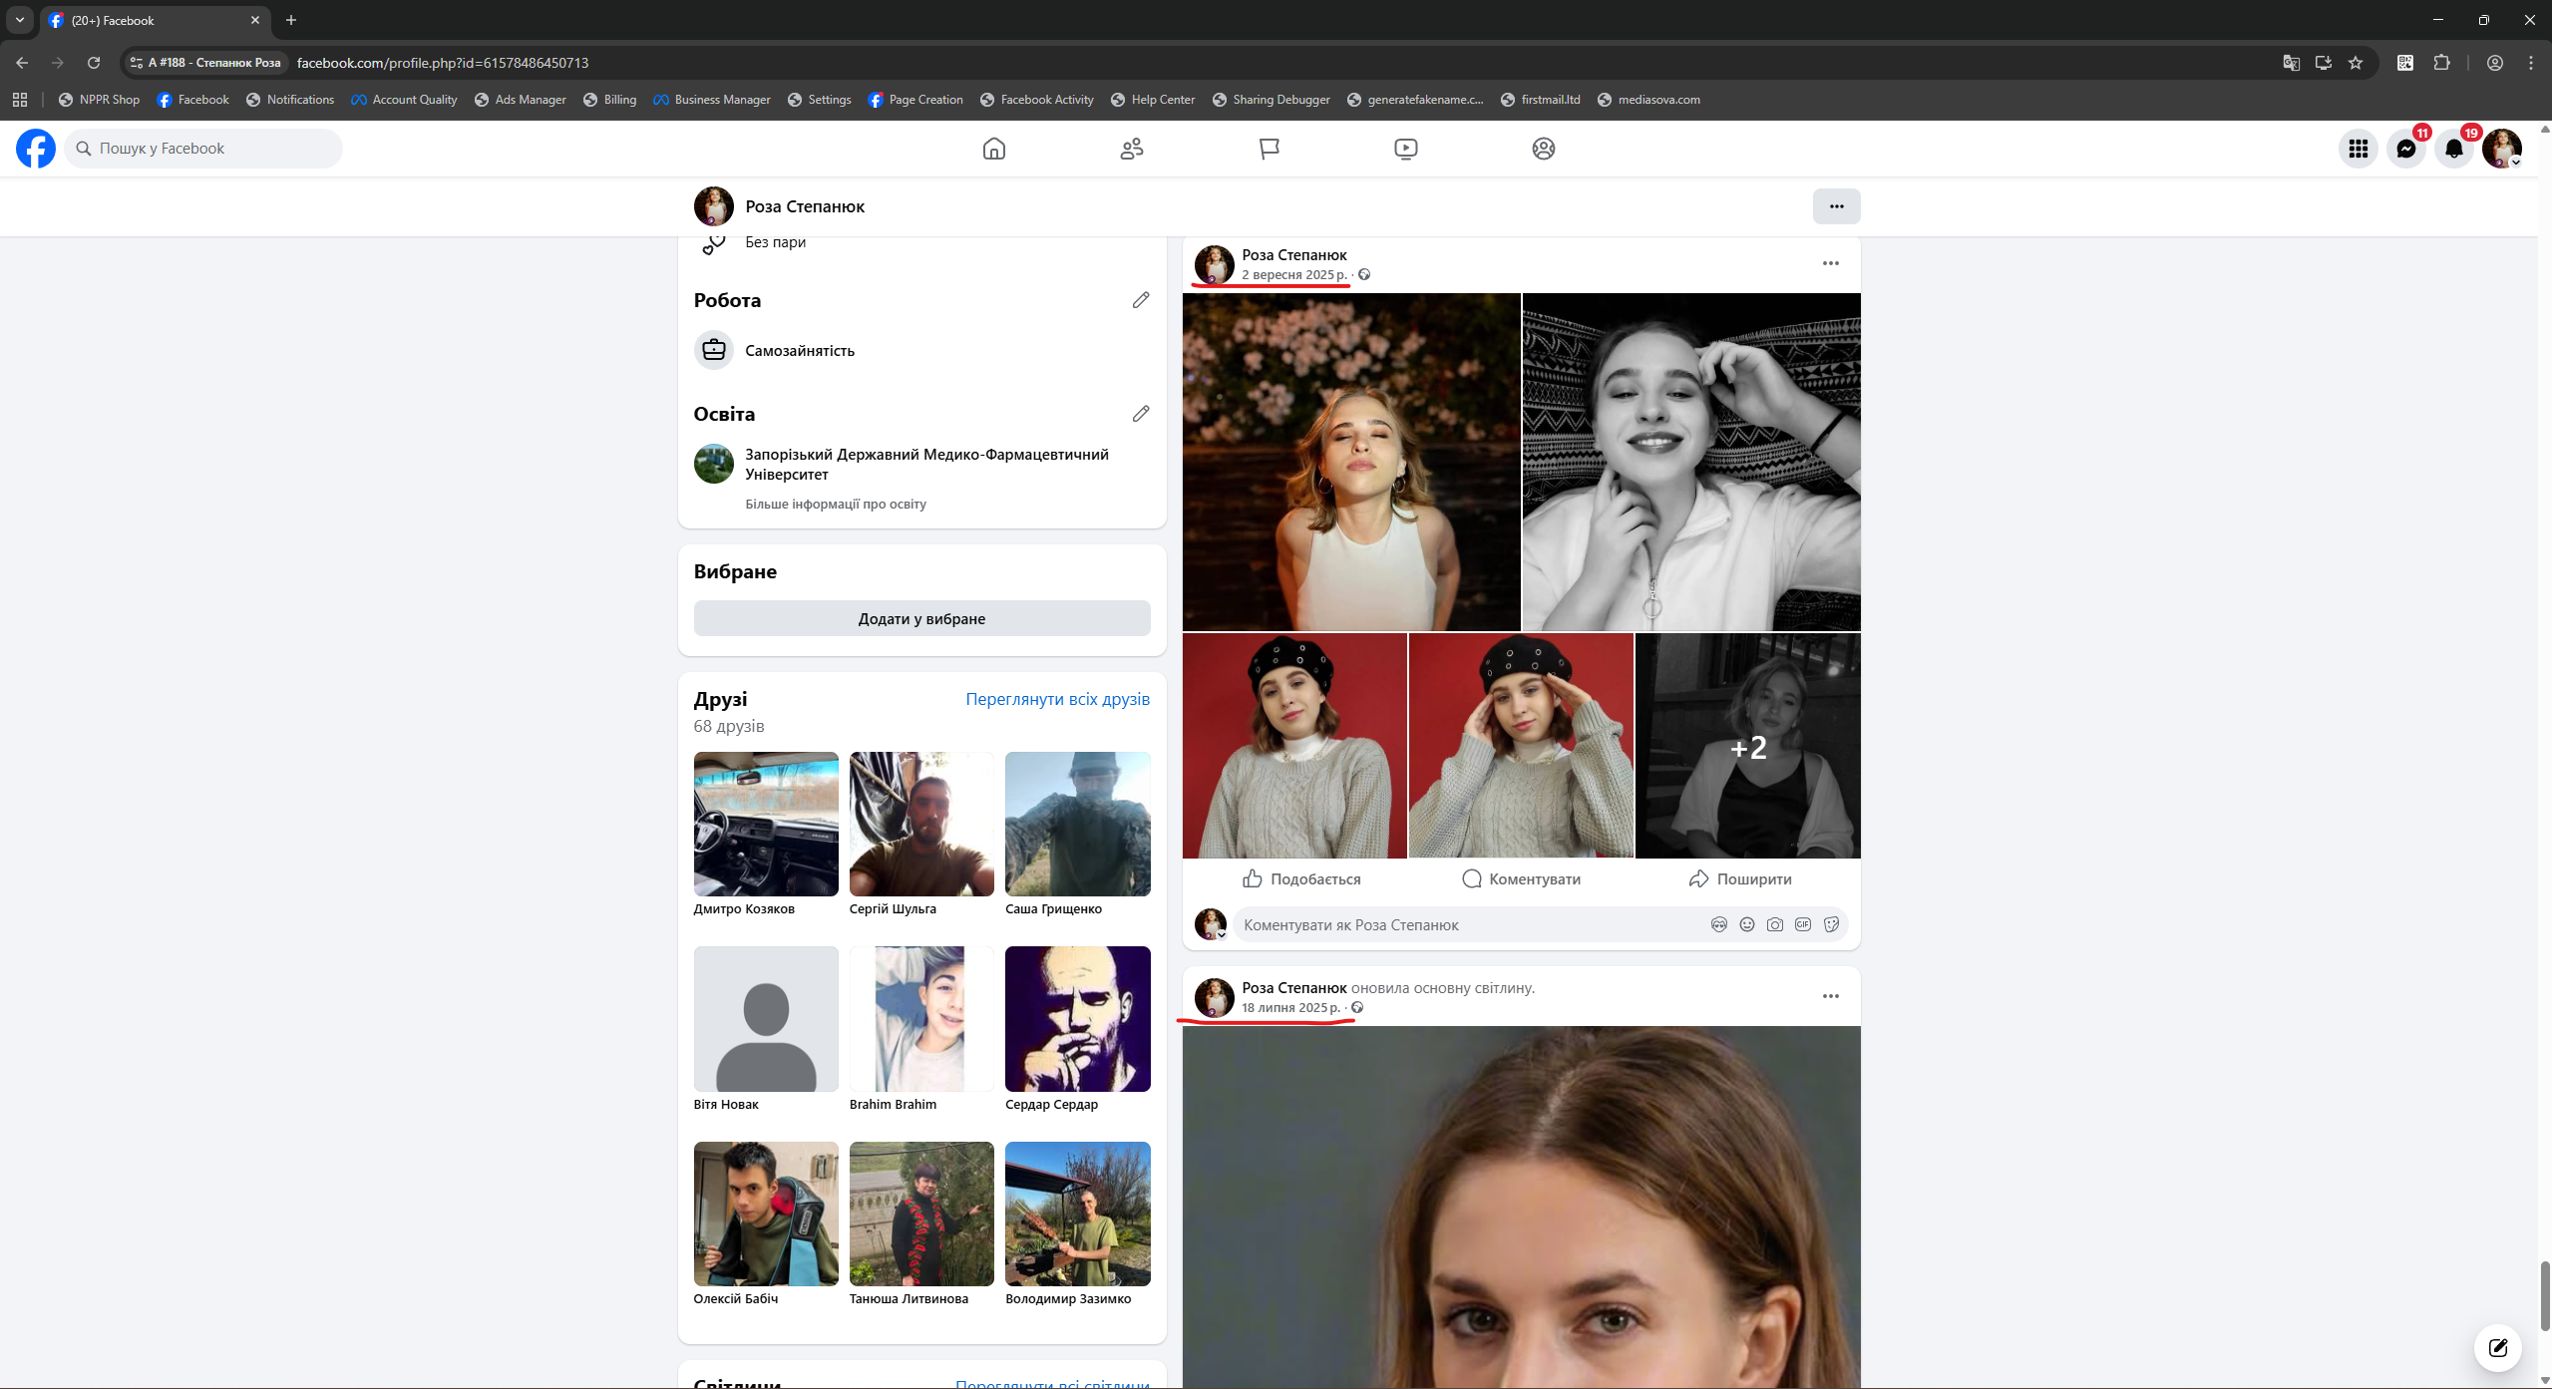Bookmark this page with star icon
The width and height of the screenshot is (2552, 1389).
pos(2356,63)
